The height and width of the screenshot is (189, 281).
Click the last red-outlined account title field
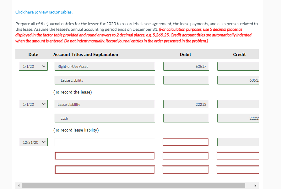[105, 170]
